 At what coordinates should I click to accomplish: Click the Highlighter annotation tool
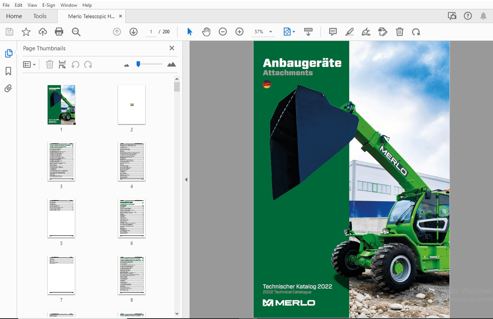(349, 31)
